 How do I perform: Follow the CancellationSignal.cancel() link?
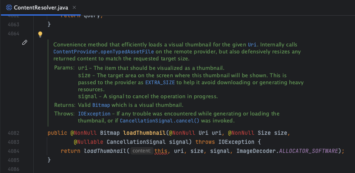tap(160, 121)
